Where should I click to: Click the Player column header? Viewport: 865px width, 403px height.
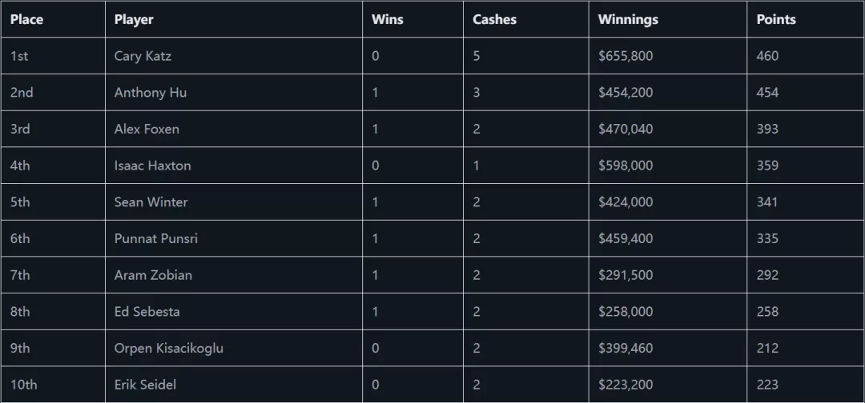134,19
